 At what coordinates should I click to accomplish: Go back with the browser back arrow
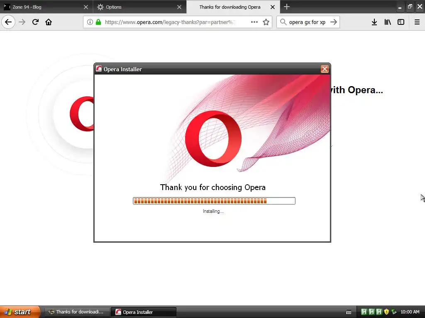pyautogui.click(x=8, y=22)
